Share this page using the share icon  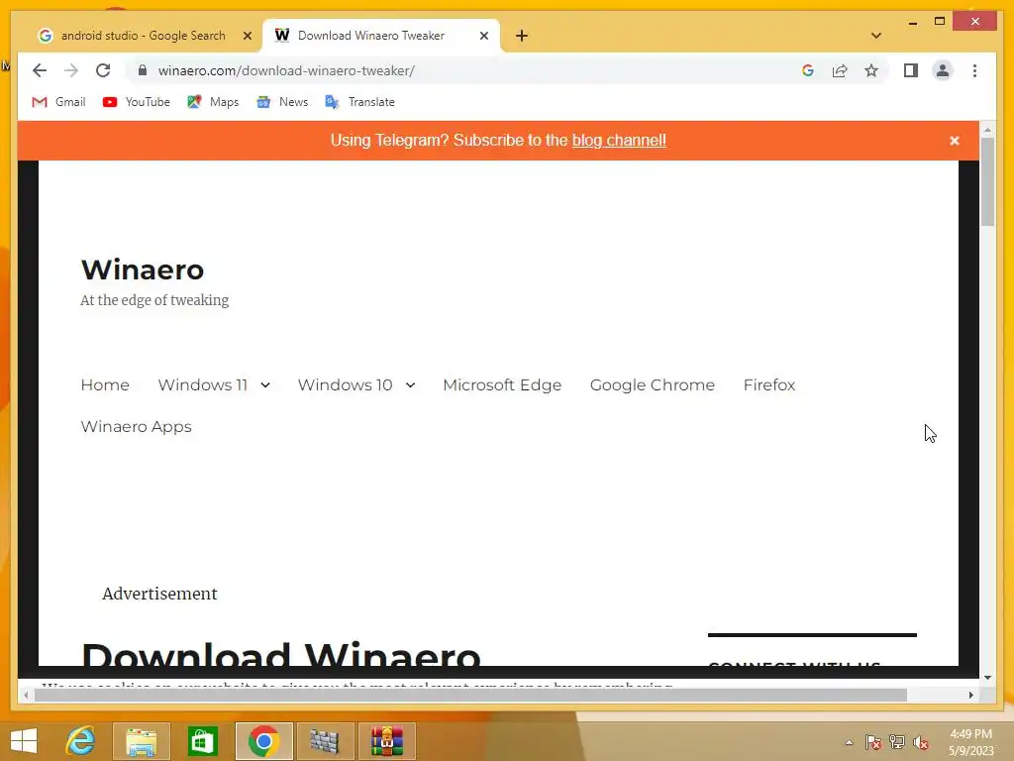(x=840, y=70)
